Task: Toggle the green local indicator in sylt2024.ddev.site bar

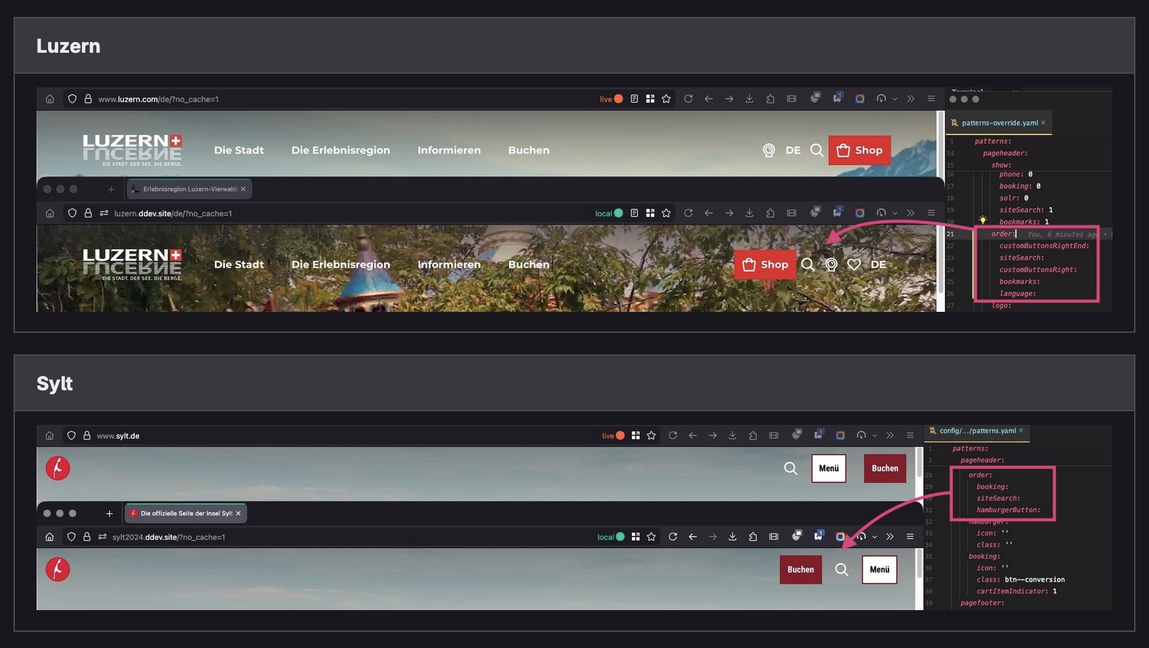Action: point(619,537)
